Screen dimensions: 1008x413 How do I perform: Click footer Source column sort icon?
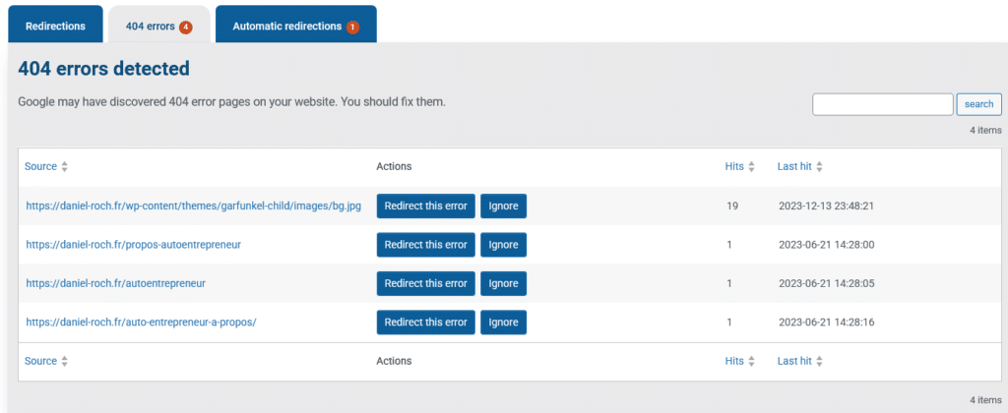[65, 362]
